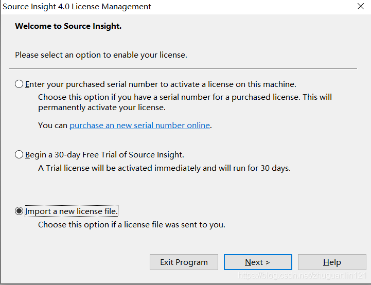Proceed with the Next > button
371x285 pixels.
258,262
